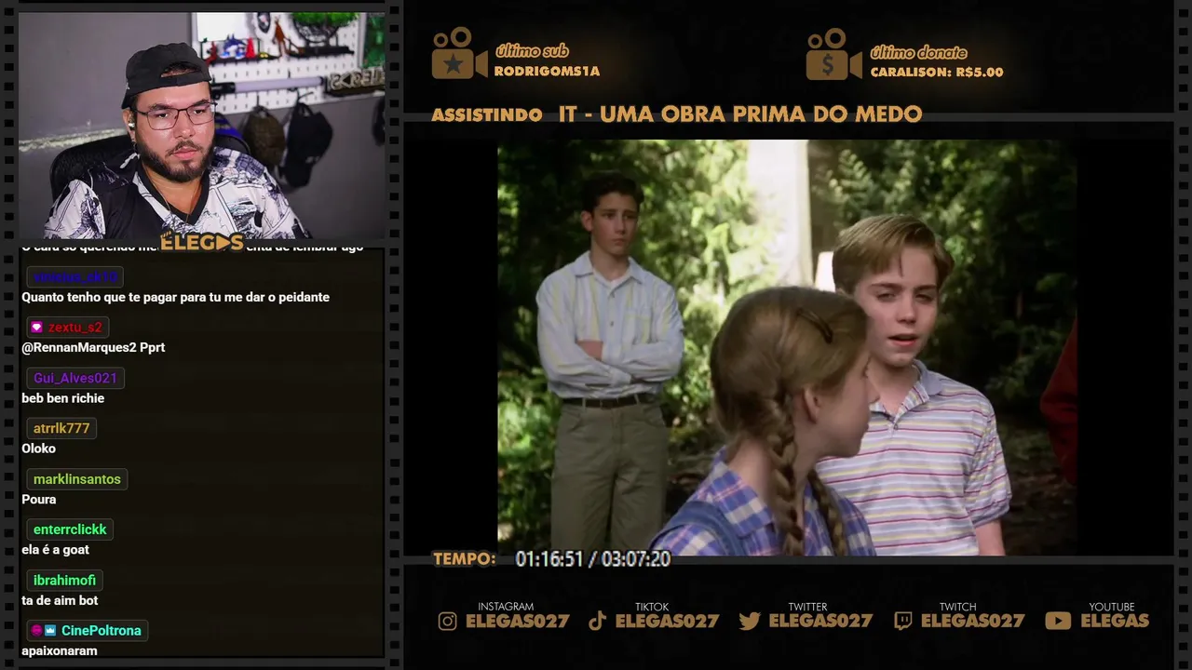Viewport: 1192px width, 670px height.
Task: Click the Instagram logo icon
Action: (x=448, y=622)
